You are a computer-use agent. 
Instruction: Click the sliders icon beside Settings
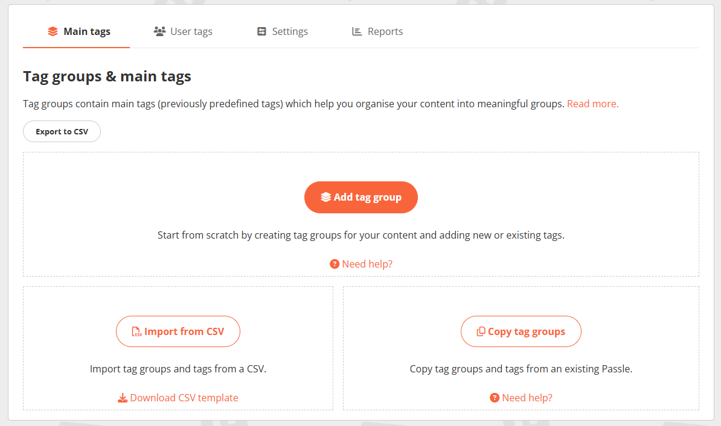[261, 31]
